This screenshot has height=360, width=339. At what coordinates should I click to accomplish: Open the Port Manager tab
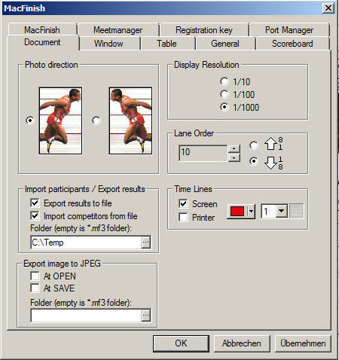tap(289, 30)
